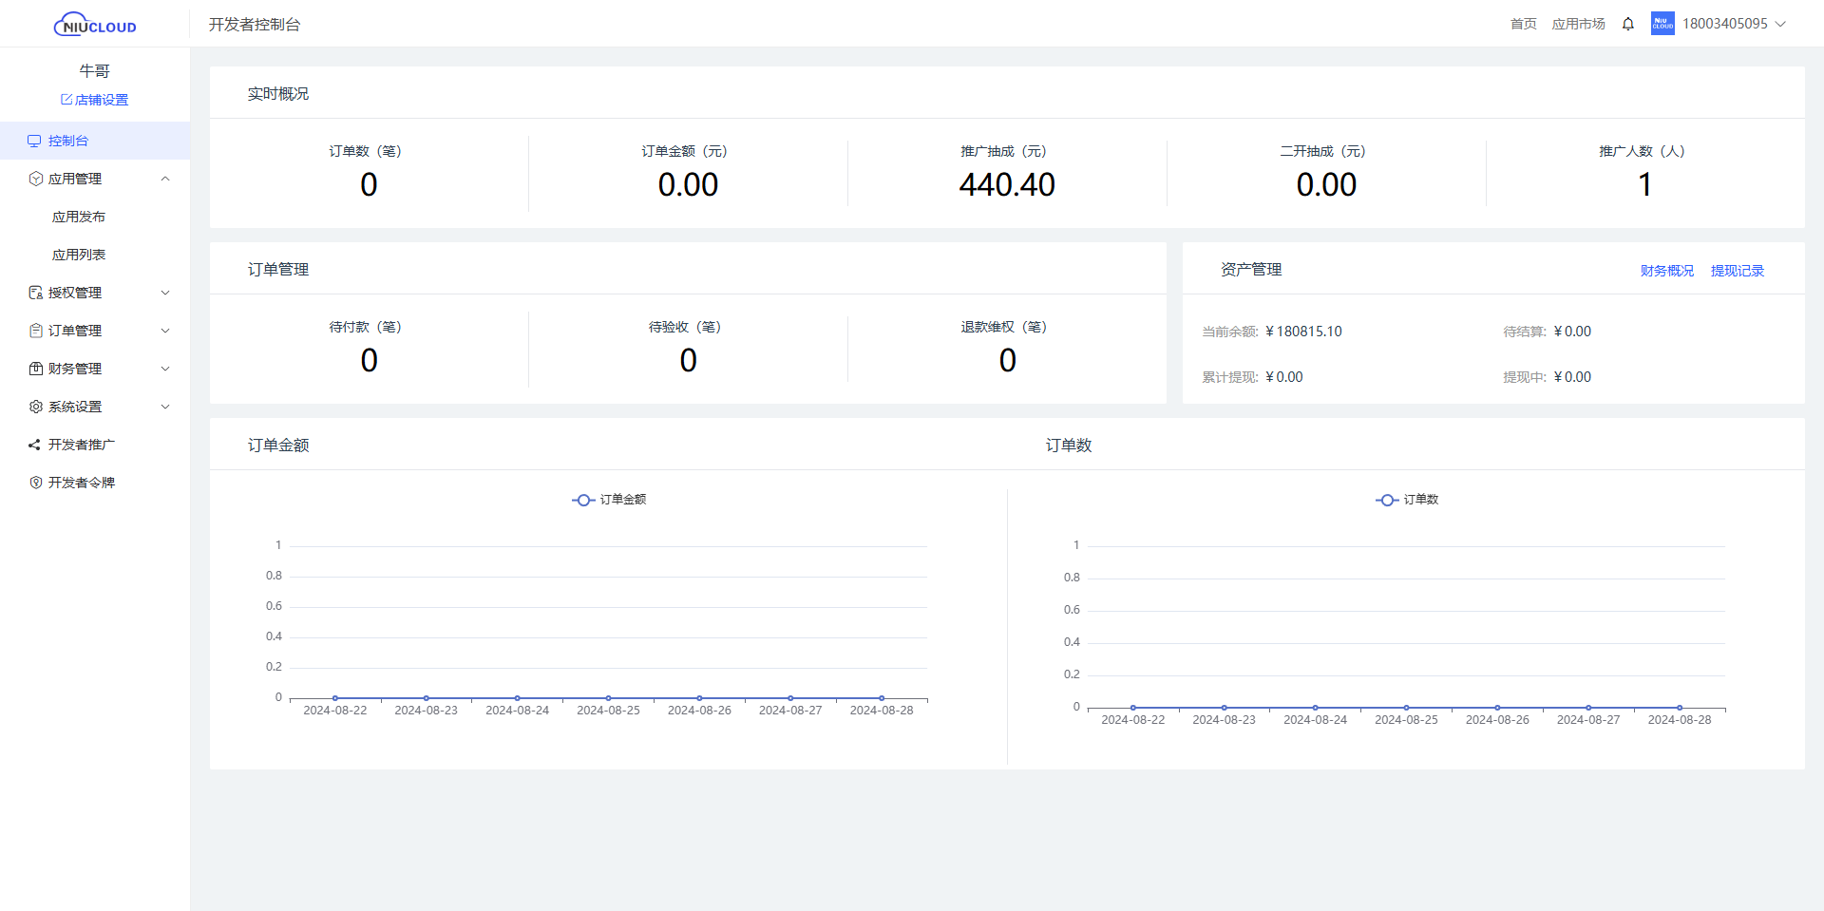This screenshot has width=1824, height=911.
Task: Click the 待验收 count value
Action: pyautogui.click(x=688, y=360)
